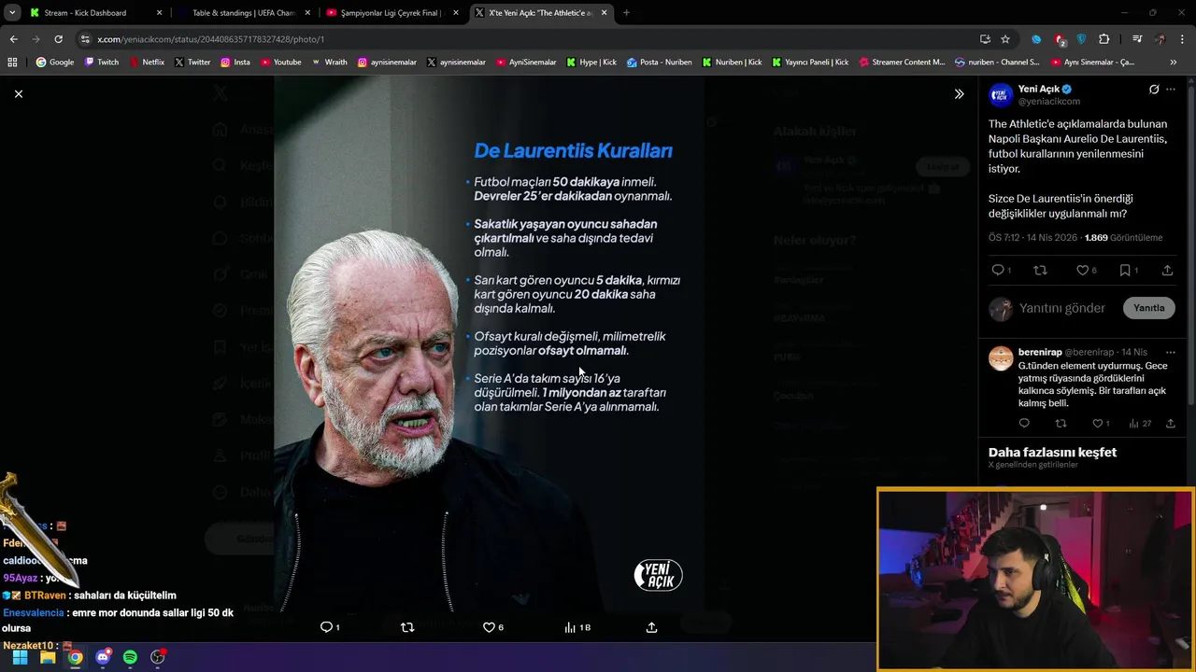The height and width of the screenshot is (672, 1196).
Task: Click the blue shield extension icon
Action: [1082, 39]
